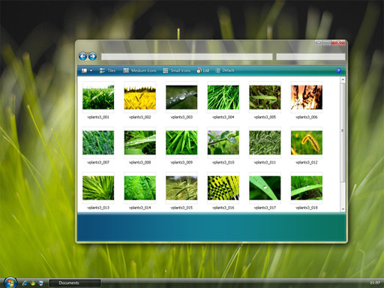This screenshot has height=288, width=384.
Task: Select the vplants3_010 thumbnail
Action: pos(223,142)
